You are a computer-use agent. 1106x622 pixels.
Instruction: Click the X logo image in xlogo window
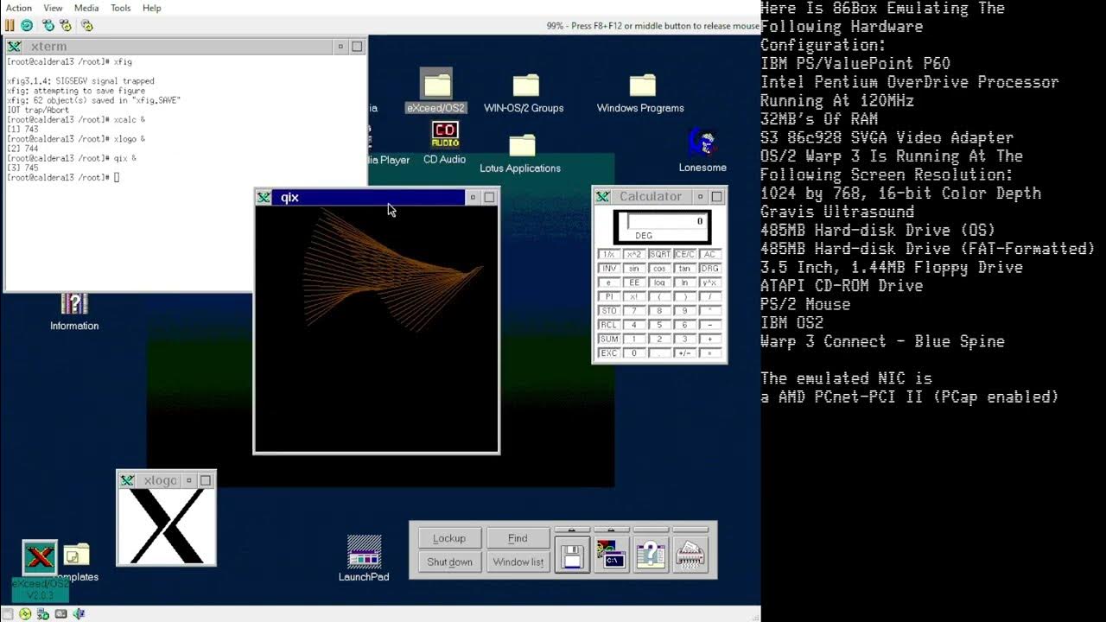167,525
